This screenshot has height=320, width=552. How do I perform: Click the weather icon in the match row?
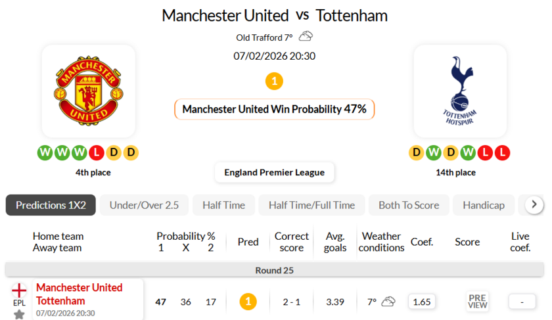388,302
